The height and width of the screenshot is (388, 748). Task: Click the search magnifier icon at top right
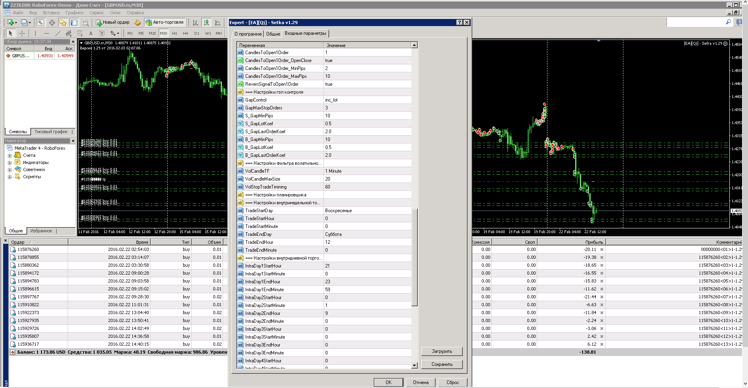728,22
